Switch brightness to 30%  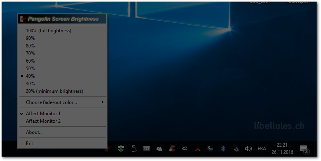point(63,84)
